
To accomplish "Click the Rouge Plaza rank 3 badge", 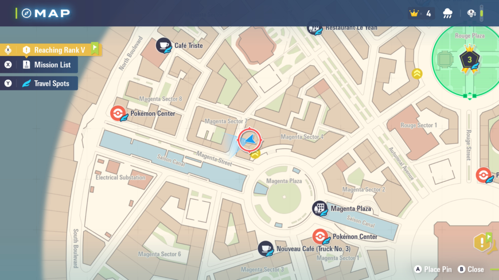I will tap(469, 60).
